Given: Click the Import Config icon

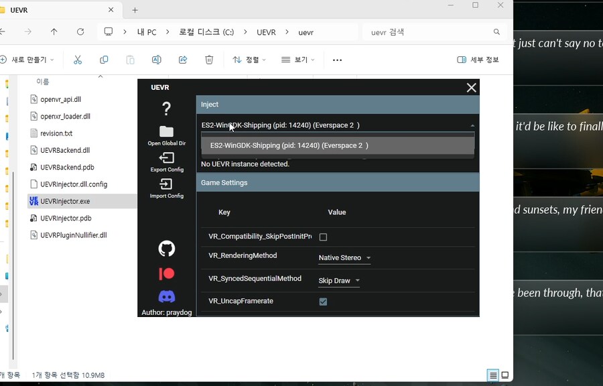Looking at the screenshot, I should tap(167, 184).
